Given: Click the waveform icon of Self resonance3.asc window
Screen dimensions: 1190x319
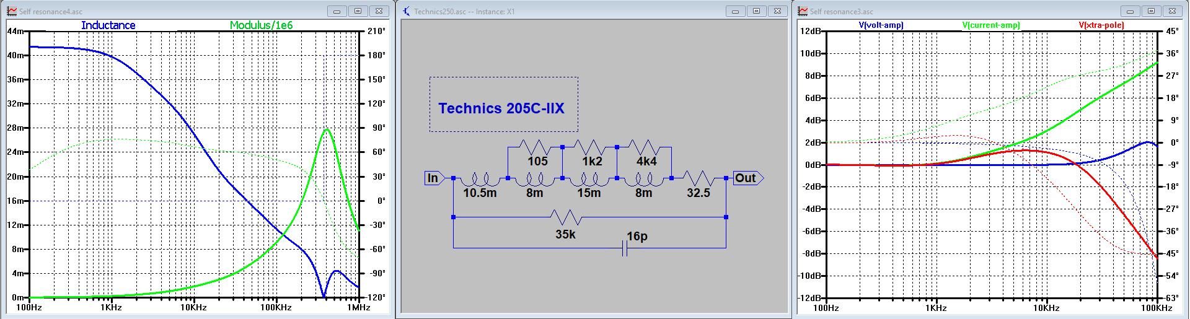Looking at the screenshot, I should (803, 11).
